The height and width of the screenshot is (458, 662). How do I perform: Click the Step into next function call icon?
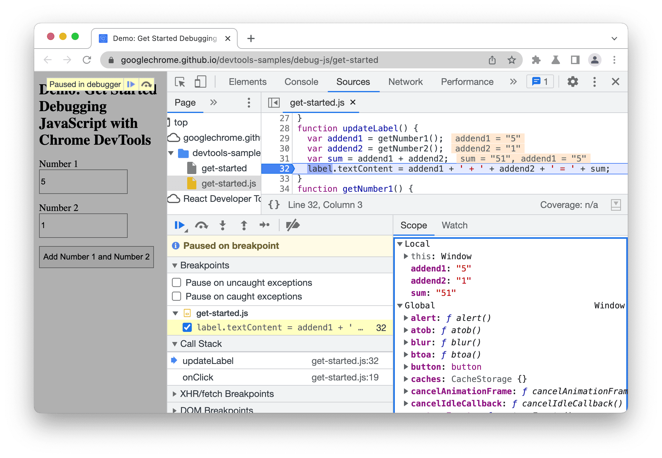pyautogui.click(x=222, y=225)
